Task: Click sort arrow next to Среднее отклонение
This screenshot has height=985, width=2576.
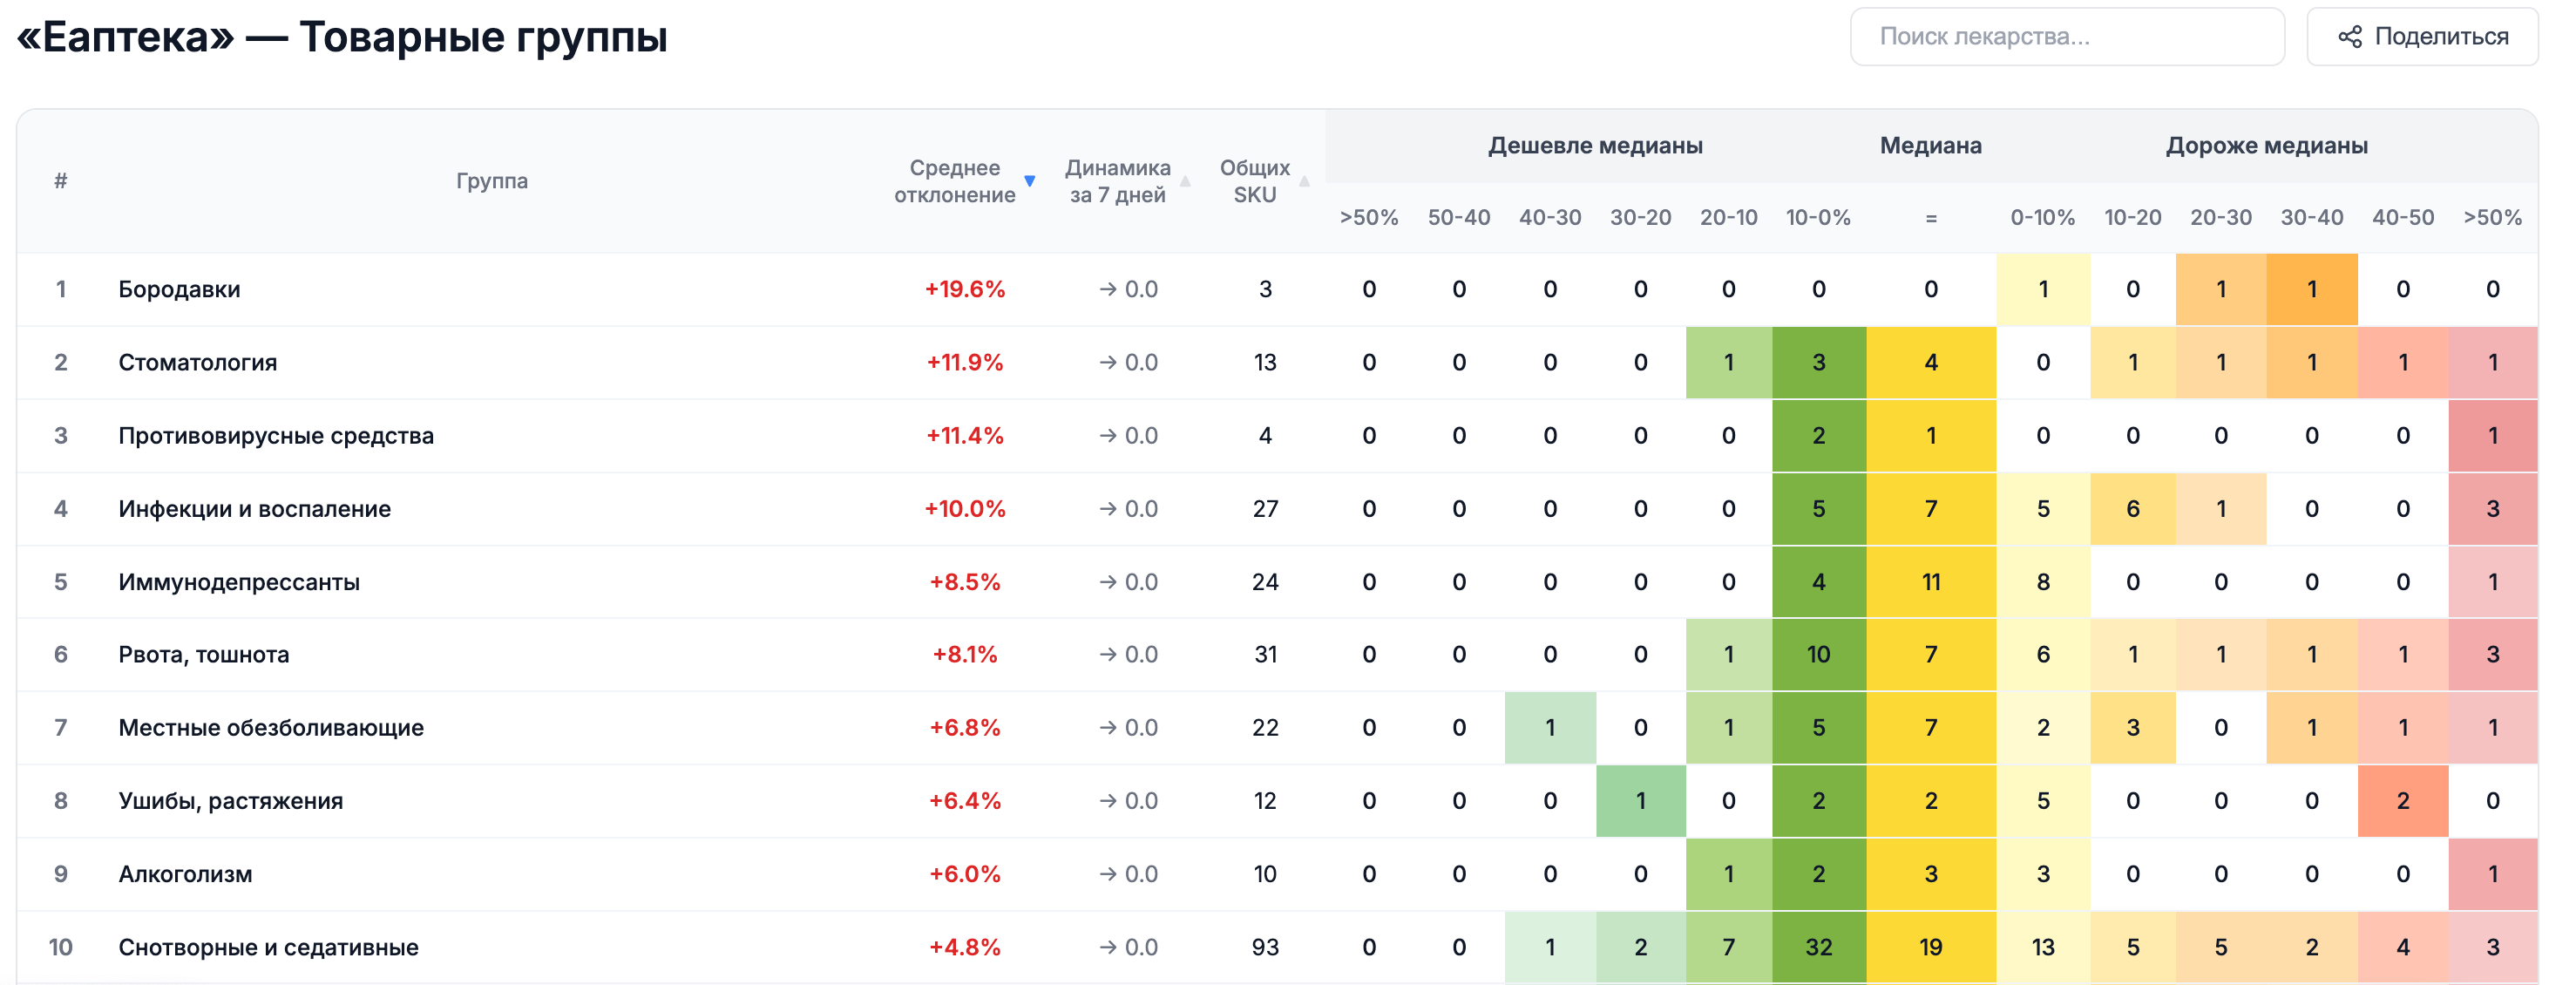Action: click(1029, 181)
